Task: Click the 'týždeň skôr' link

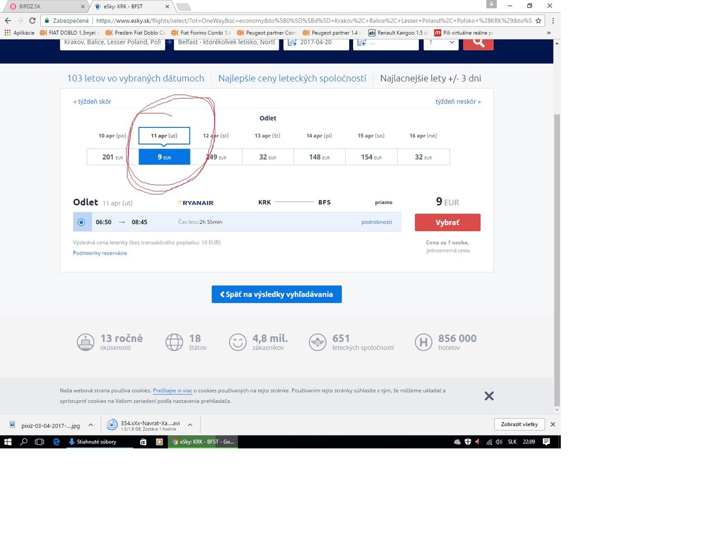Action: pos(92,102)
